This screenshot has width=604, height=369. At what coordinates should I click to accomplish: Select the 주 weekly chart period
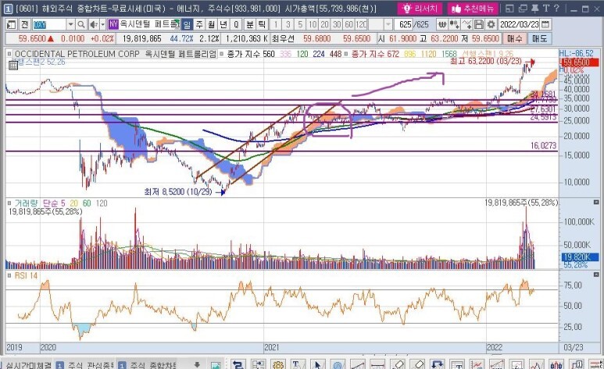tap(199, 25)
